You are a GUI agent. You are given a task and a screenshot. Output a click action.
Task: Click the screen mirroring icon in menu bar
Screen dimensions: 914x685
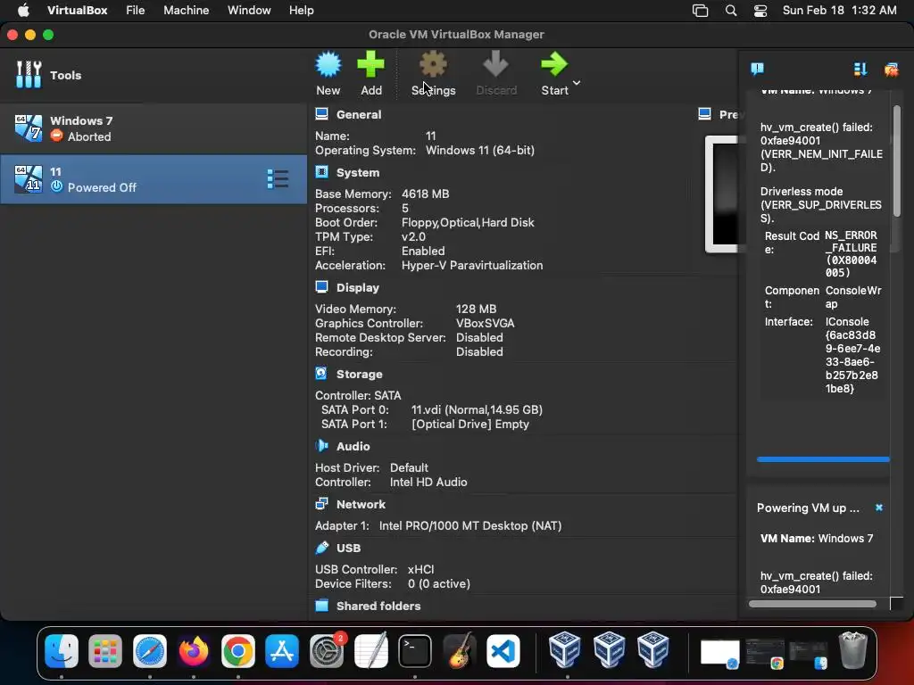point(700,11)
